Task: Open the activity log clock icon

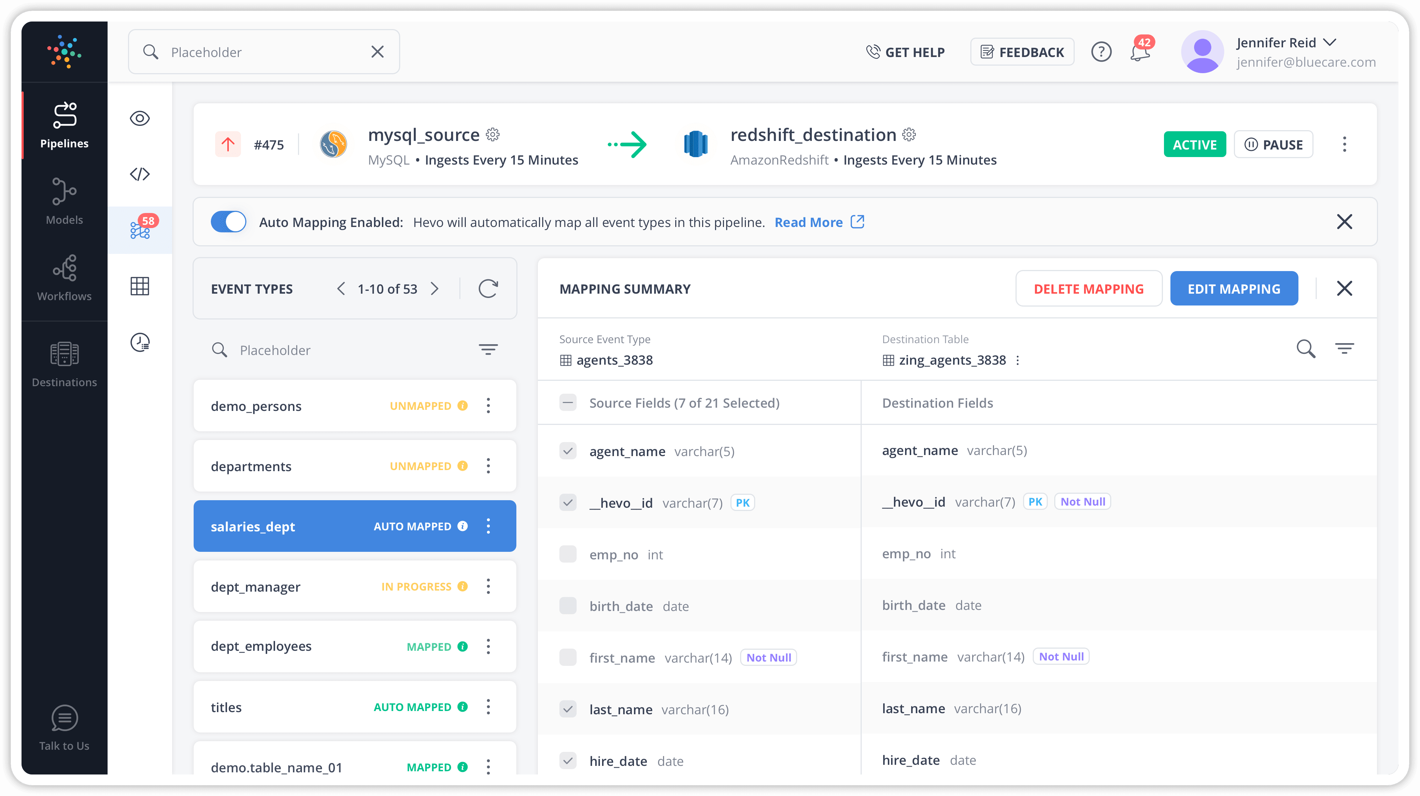Action: pos(140,342)
